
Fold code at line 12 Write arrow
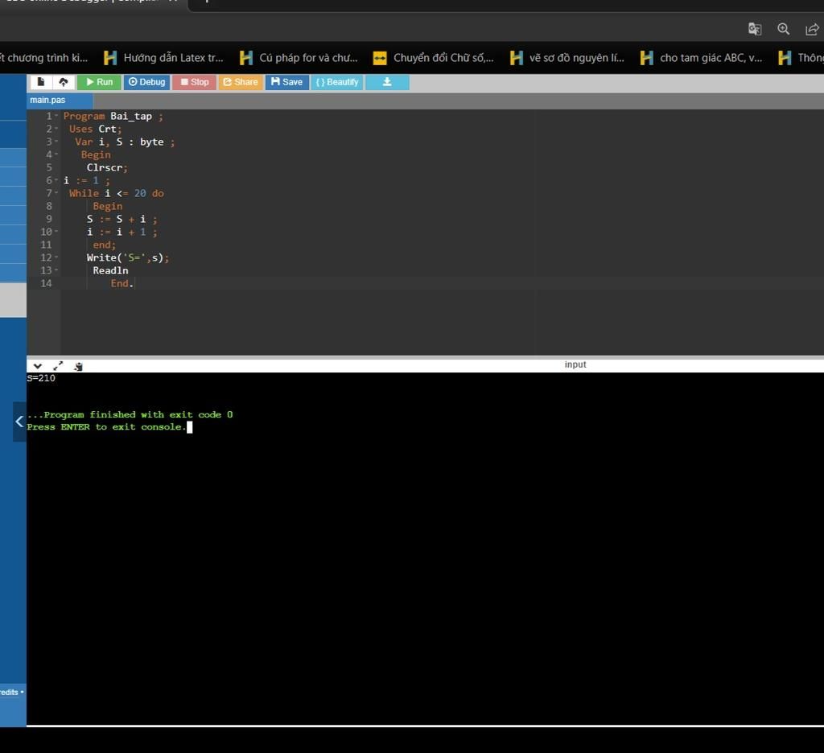click(56, 257)
